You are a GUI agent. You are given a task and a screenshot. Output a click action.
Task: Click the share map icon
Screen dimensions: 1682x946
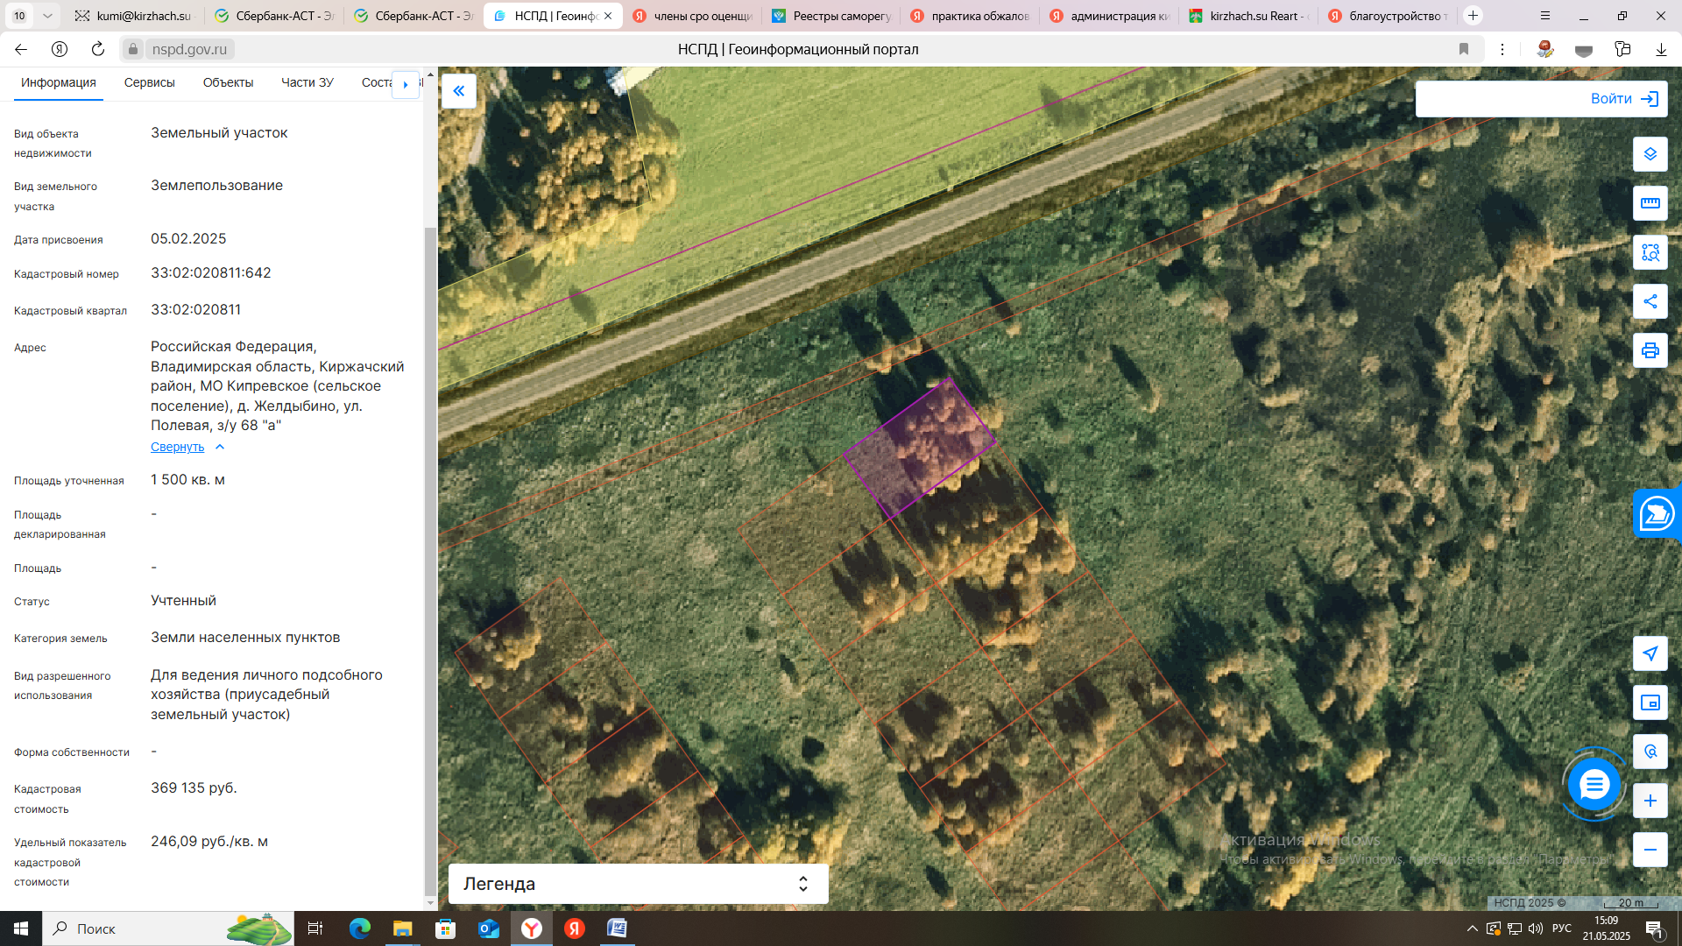click(x=1650, y=301)
